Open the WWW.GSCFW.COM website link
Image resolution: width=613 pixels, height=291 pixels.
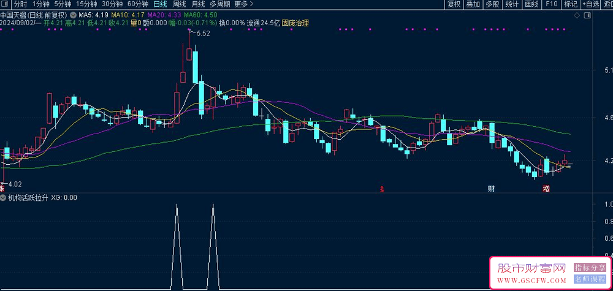(x=531, y=281)
